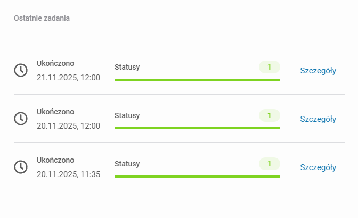Screen dimensions: 358x218
Task: Click the clock icon for 20.11.2025, 11:35 task
Action: pos(21,167)
